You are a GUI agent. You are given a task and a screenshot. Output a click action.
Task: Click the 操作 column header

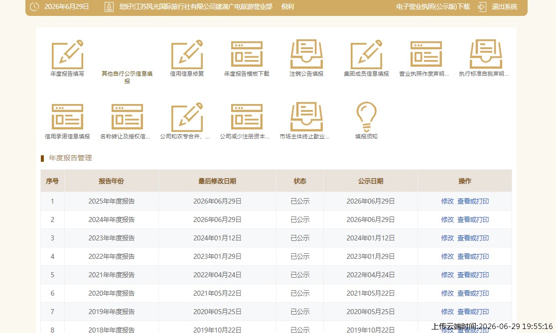click(x=465, y=181)
